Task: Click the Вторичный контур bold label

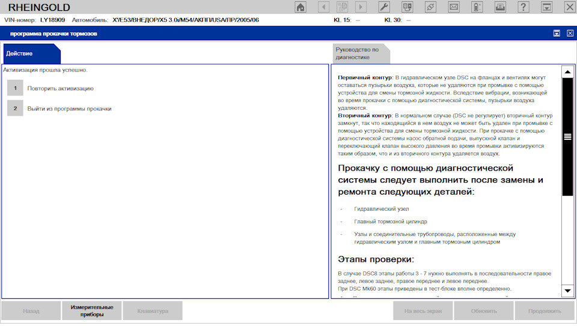Action: tap(365, 115)
